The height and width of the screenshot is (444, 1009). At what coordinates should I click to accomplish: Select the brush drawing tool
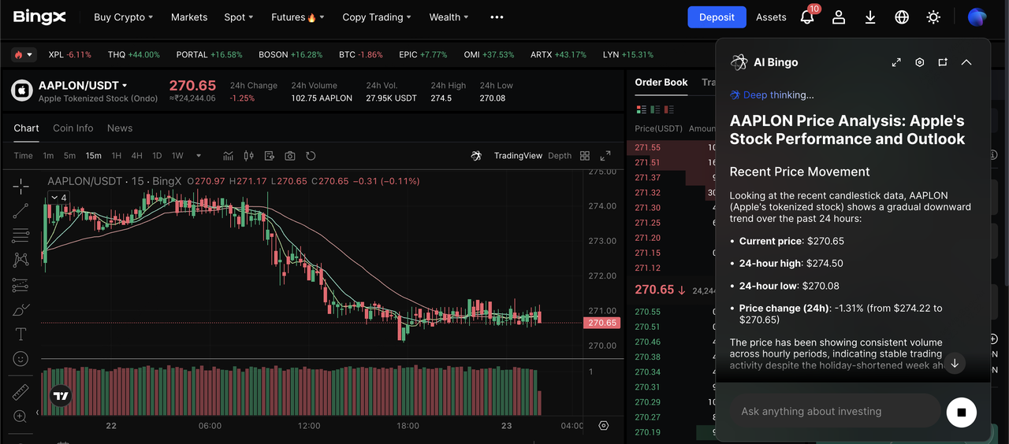pyautogui.click(x=20, y=309)
